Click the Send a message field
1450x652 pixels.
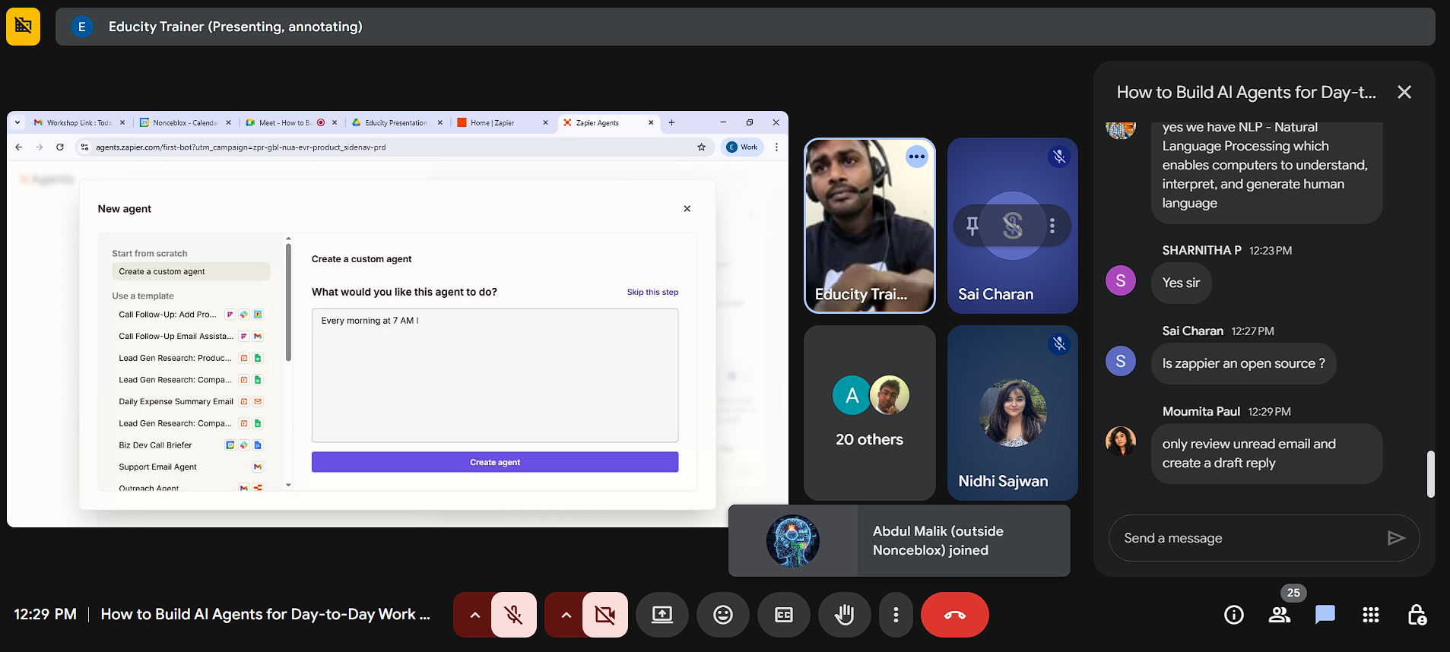pos(1247,538)
